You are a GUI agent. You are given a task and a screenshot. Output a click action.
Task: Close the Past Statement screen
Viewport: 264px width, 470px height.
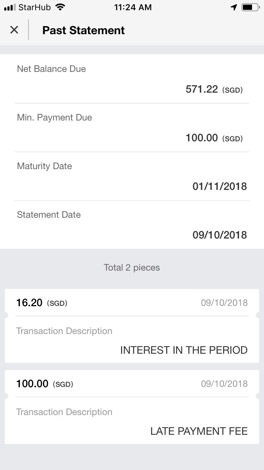click(14, 30)
